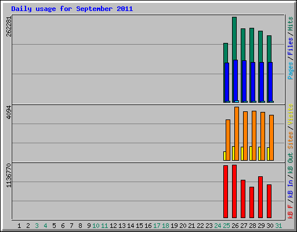Click the cyan "Pages" legend label
This screenshot has height=232, width=297.
coord(291,71)
